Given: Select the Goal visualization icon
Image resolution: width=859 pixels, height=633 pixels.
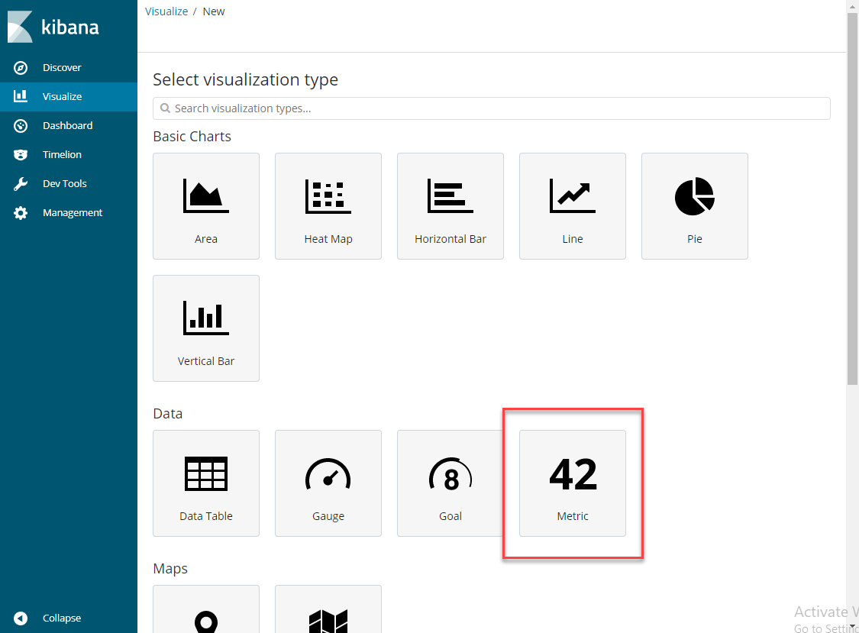Looking at the screenshot, I should pos(450,473).
